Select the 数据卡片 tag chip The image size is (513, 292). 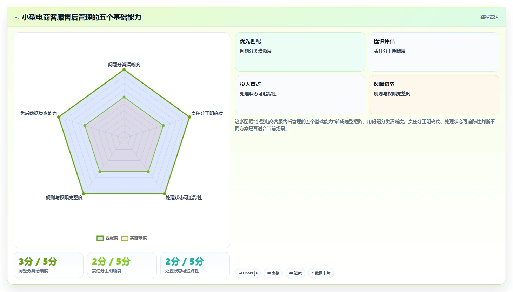pyautogui.click(x=321, y=273)
